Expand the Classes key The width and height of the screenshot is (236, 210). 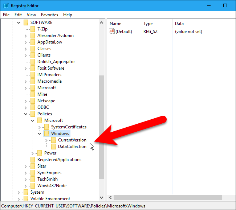(x=25, y=49)
